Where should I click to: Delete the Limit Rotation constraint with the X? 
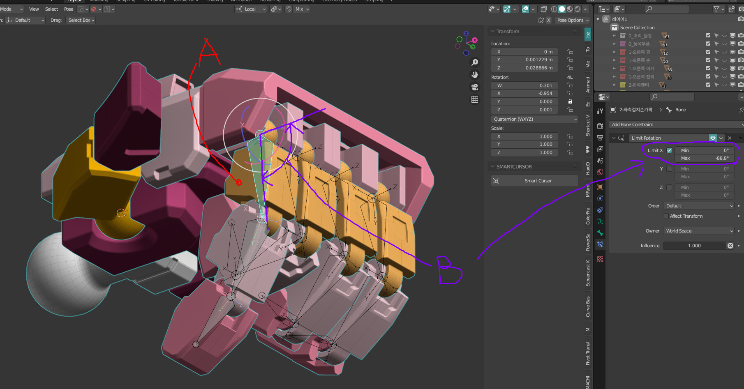coord(730,138)
